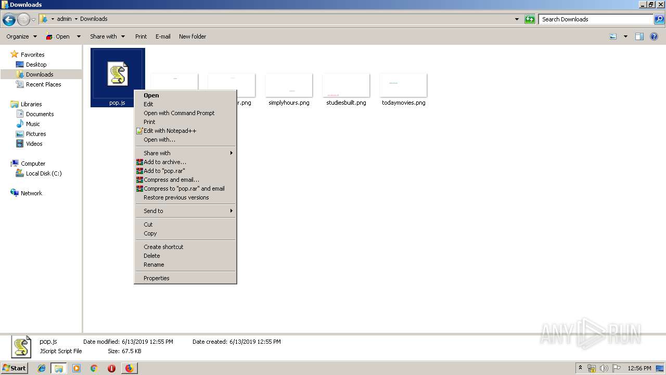
Task: Select Local Disk (C:) in sidebar
Action: [44, 173]
